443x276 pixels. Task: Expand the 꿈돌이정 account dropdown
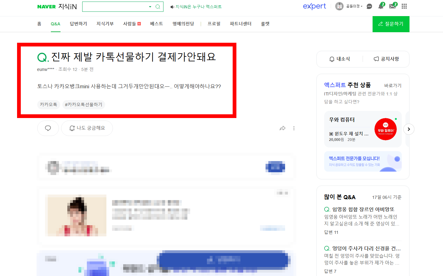(354, 6)
